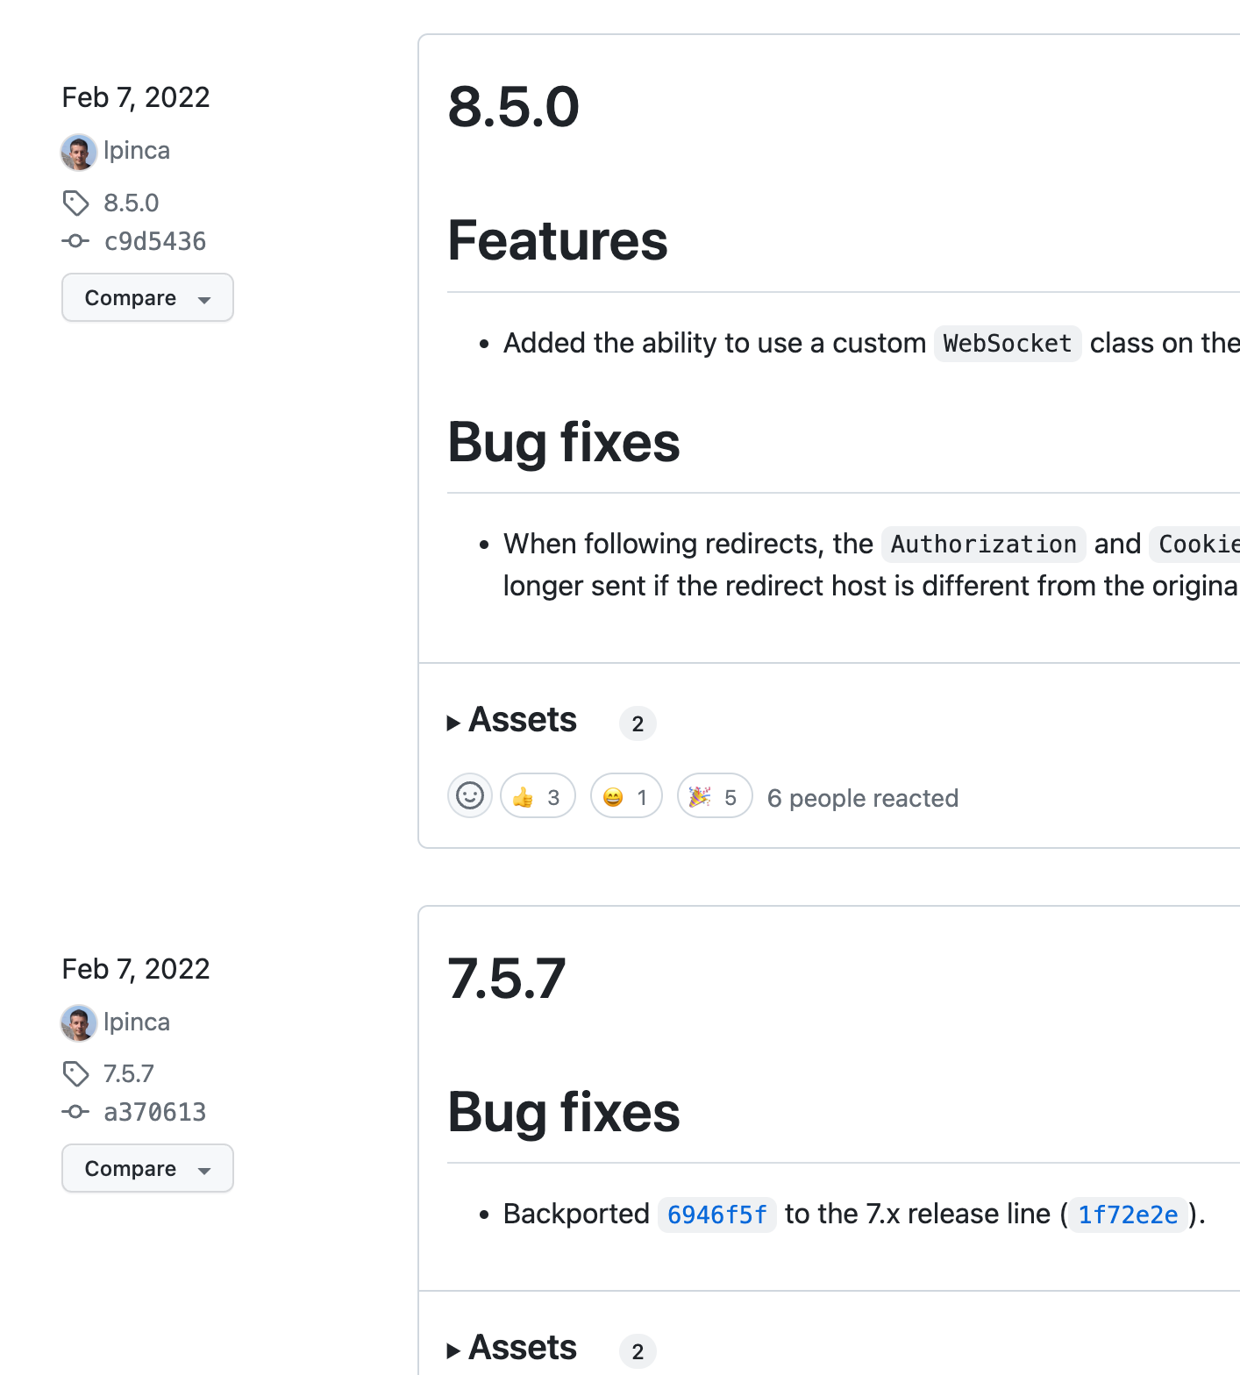The image size is (1240, 1375).
Task: Open lpinca avatar for release 7.5.7
Action: (x=78, y=1022)
